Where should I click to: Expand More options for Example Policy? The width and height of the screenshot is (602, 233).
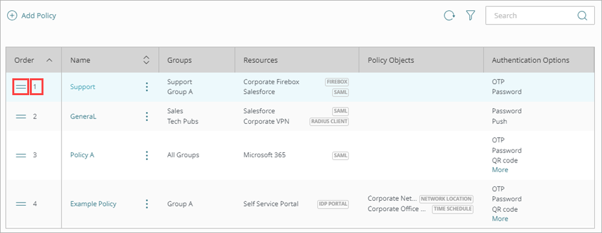click(500, 219)
